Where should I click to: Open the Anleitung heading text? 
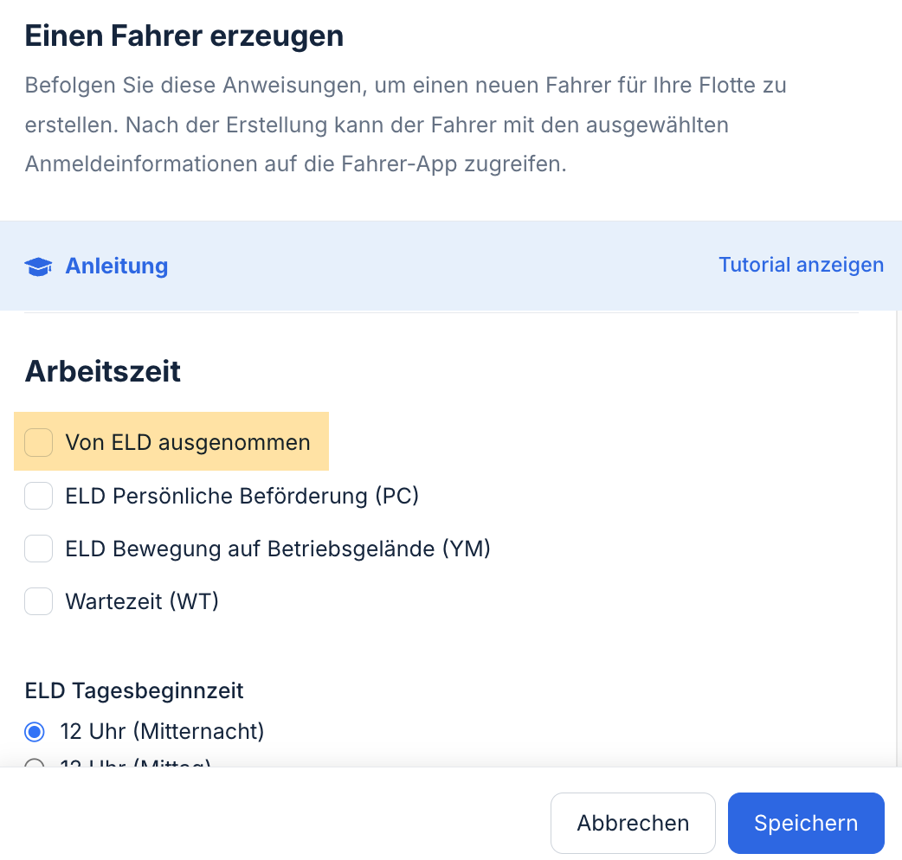pos(117,266)
